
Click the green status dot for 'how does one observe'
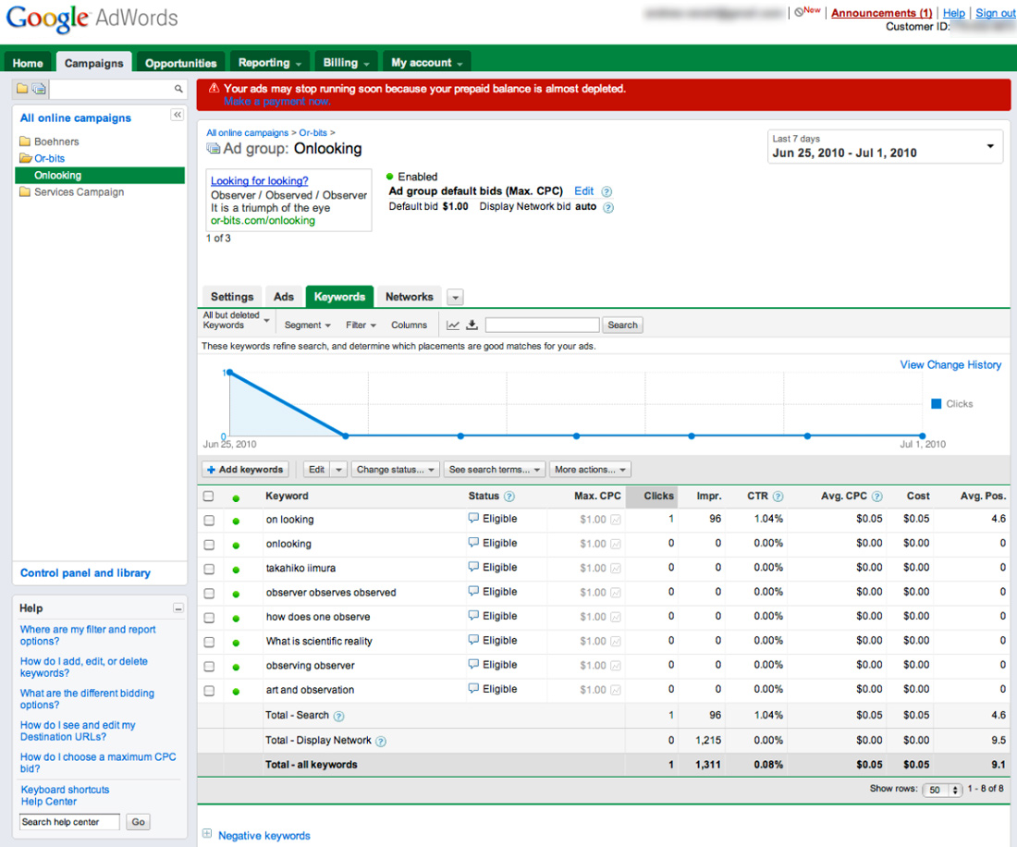(236, 619)
